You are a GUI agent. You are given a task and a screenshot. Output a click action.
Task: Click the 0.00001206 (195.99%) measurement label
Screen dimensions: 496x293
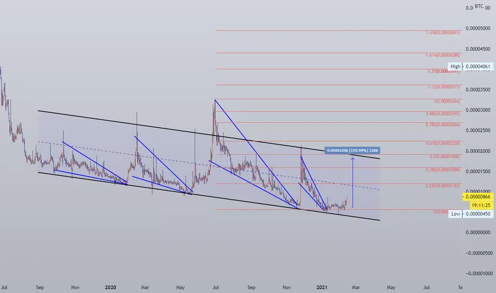click(352, 150)
